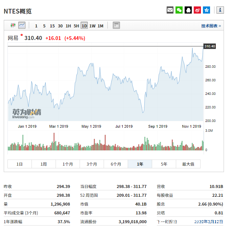
Task: Select the 5H interval
Action: [76, 26]
